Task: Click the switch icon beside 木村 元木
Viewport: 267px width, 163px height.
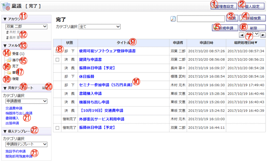Action: click(x=7, y=32)
